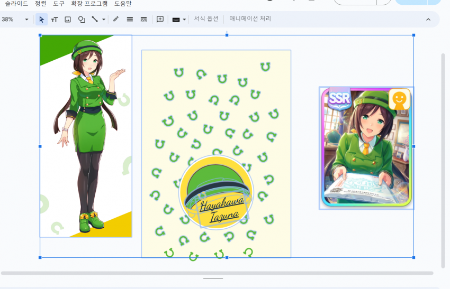Image resolution: width=450 pixels, height=289 pixels.
Task: Open the 도구 menu
Action: tap(59, 4)
